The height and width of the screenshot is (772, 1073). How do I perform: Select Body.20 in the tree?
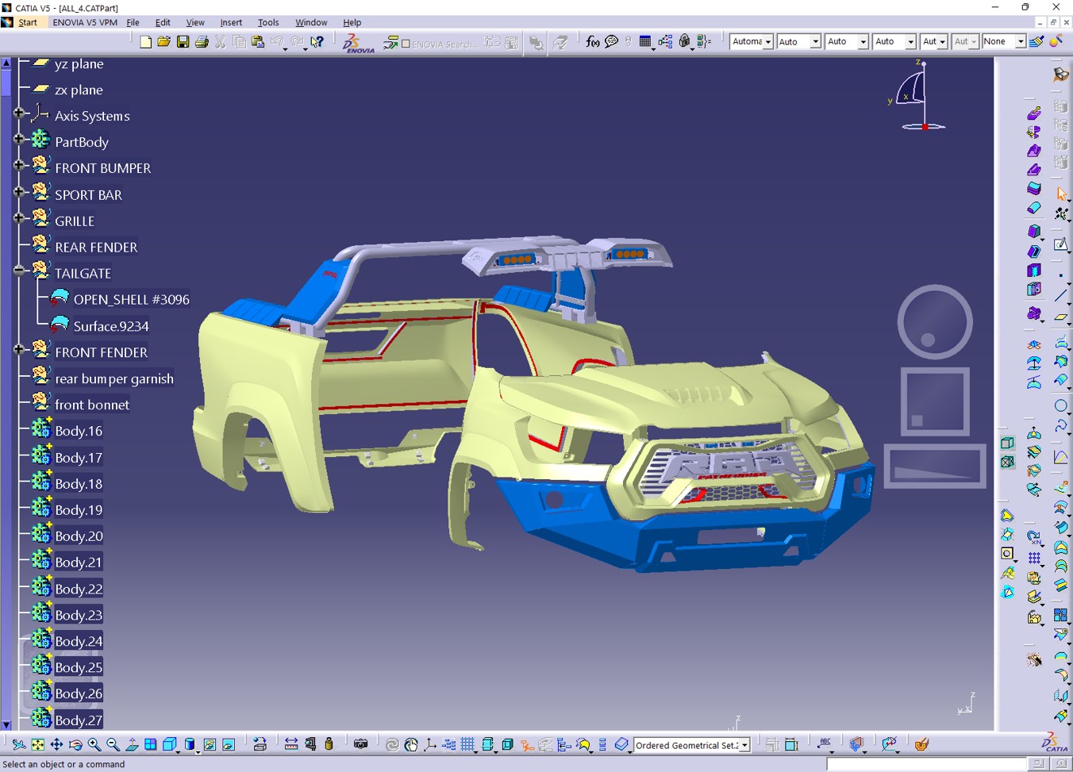79,536
